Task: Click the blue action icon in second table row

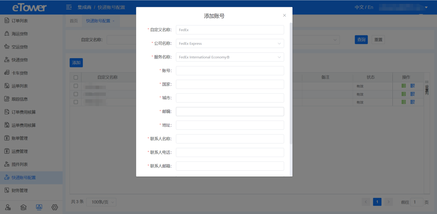Action: (x=413, y=94)
